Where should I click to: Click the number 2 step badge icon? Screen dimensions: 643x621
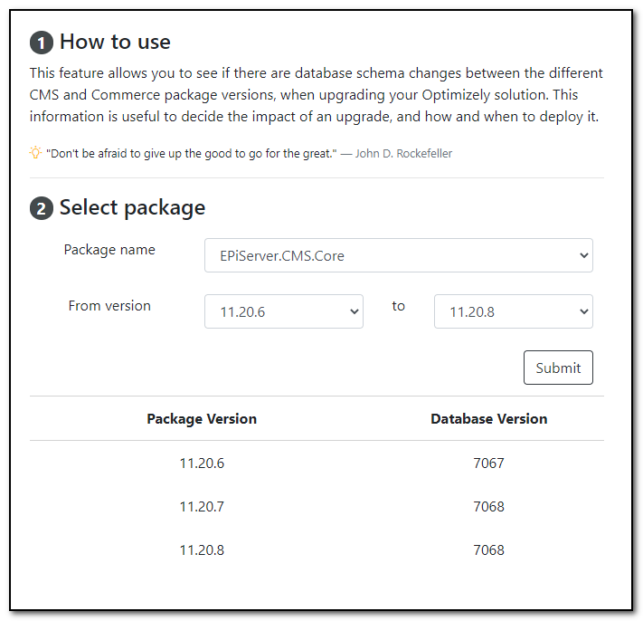pos(42,208)
